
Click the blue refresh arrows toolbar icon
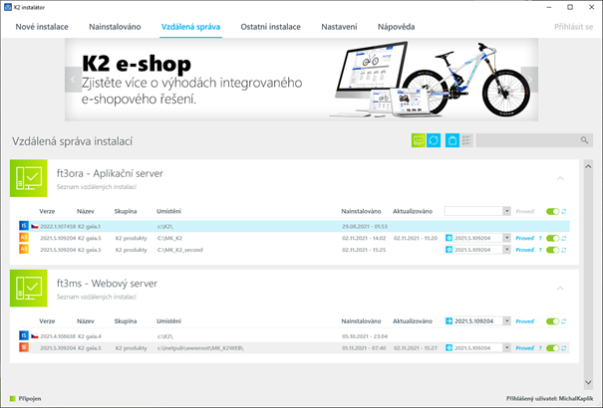434,140
